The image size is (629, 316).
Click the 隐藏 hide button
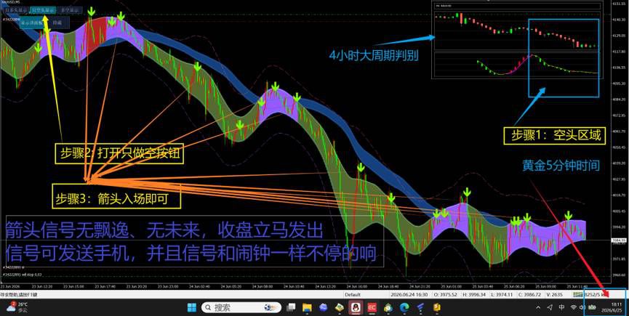point(58,23)
